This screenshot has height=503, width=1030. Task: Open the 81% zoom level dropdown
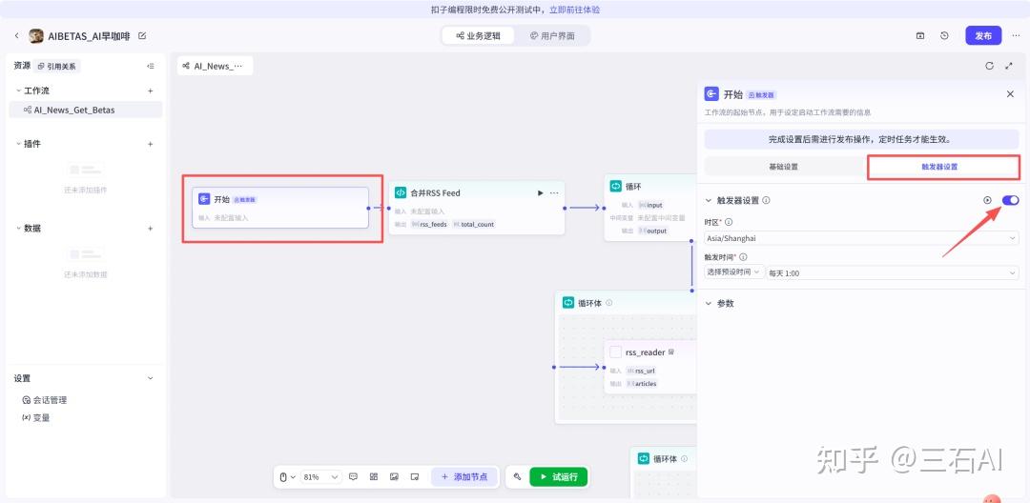(x=321, y=476)
